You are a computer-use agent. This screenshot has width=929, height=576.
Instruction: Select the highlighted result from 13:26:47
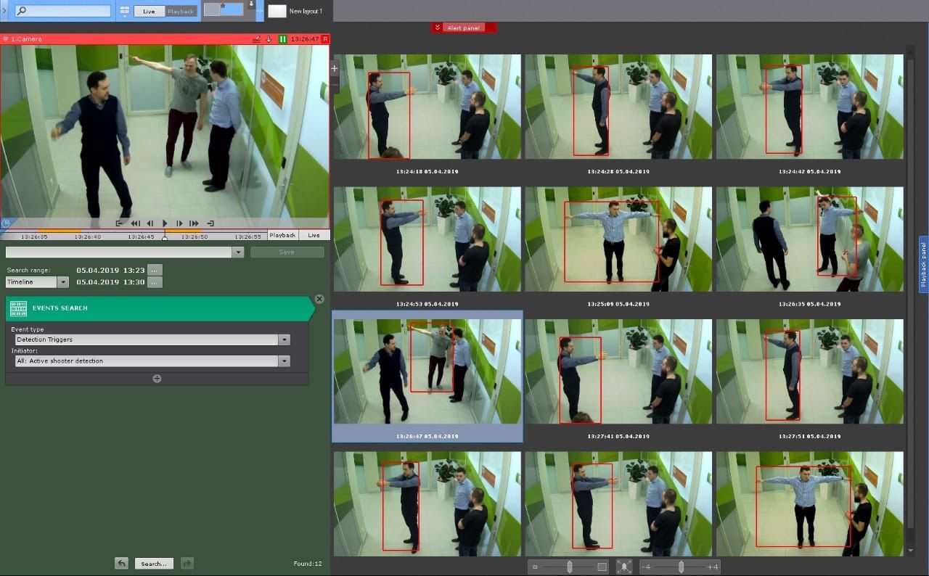tap(427, 377)
